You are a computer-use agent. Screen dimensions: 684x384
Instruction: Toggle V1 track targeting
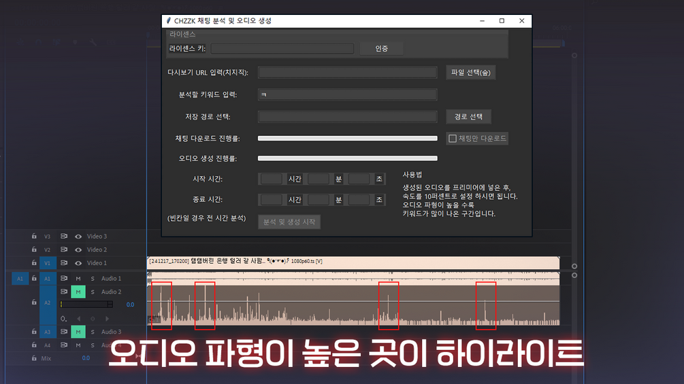pyautogui.click(x=47, y=263)
